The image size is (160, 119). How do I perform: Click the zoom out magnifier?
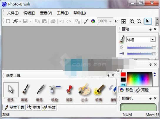pyautogui.click(x=139, y=21)
